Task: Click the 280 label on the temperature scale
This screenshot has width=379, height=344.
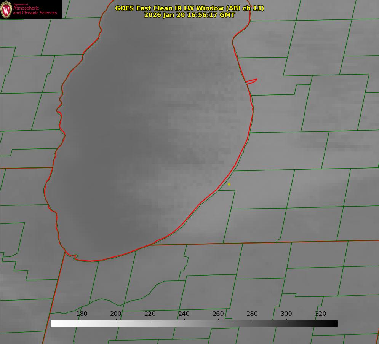Action: tap(252, 314)
